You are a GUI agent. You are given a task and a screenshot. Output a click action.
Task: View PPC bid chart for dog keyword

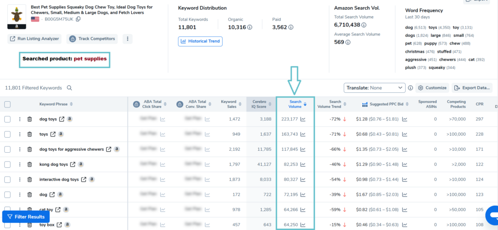click(405, 195)
